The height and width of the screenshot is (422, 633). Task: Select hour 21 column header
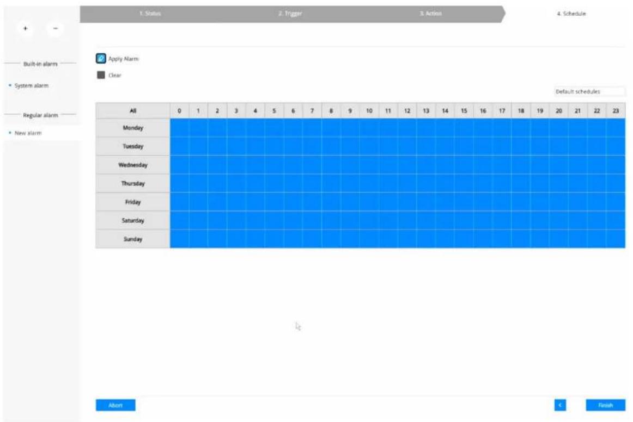pos(577,111)
